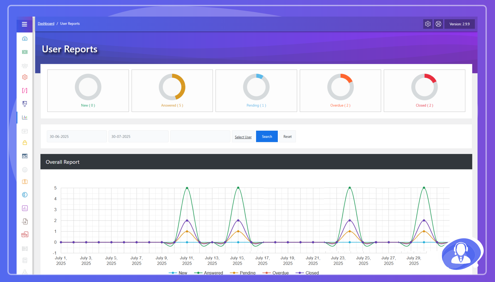495x282 pixels.
Task: Open the tickets icon in the sidebar
Action: (25, 52)
